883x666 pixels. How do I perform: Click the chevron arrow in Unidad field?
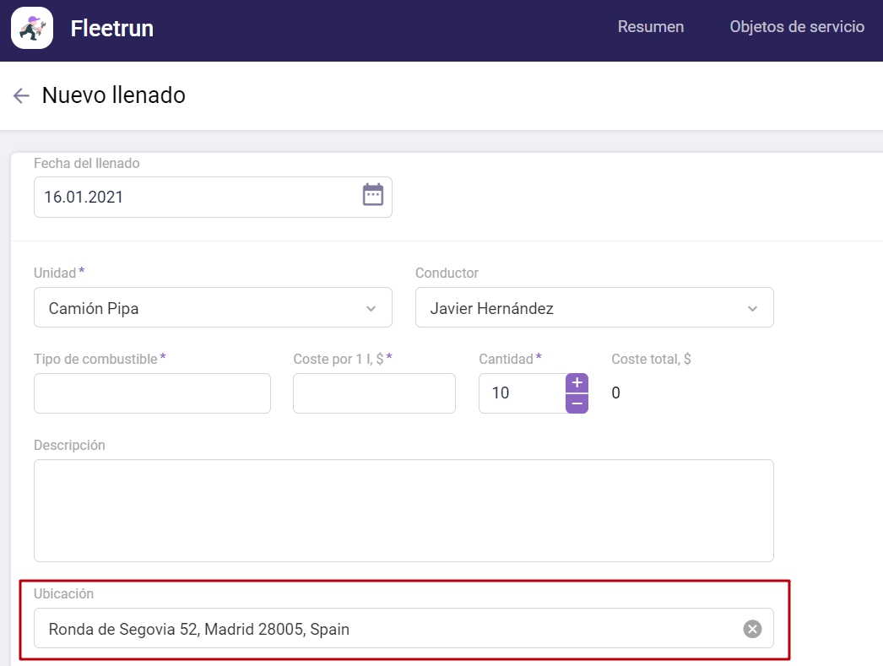371,309
